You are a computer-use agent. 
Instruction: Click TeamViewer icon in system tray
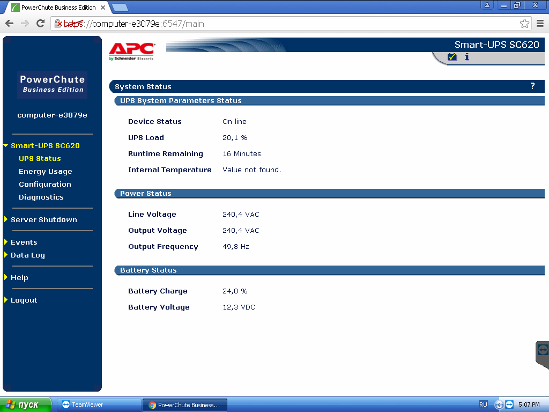[x=509, y=404]
